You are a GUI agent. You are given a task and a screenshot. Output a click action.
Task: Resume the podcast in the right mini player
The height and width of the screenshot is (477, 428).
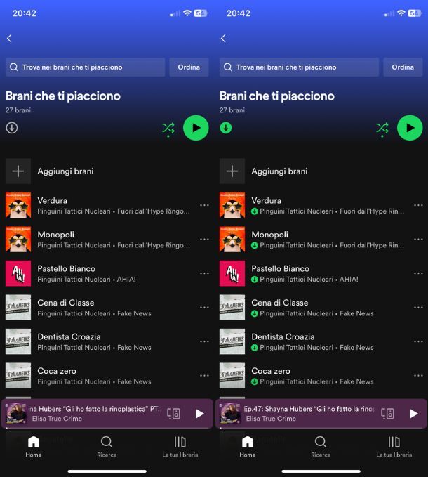point(413,413)
